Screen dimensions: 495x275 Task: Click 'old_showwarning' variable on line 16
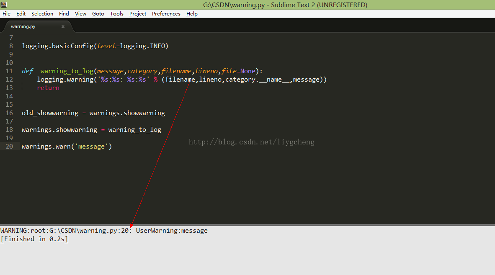50,113
